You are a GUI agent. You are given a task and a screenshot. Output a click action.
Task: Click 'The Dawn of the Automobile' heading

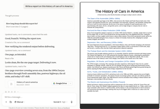coord(103,19)
